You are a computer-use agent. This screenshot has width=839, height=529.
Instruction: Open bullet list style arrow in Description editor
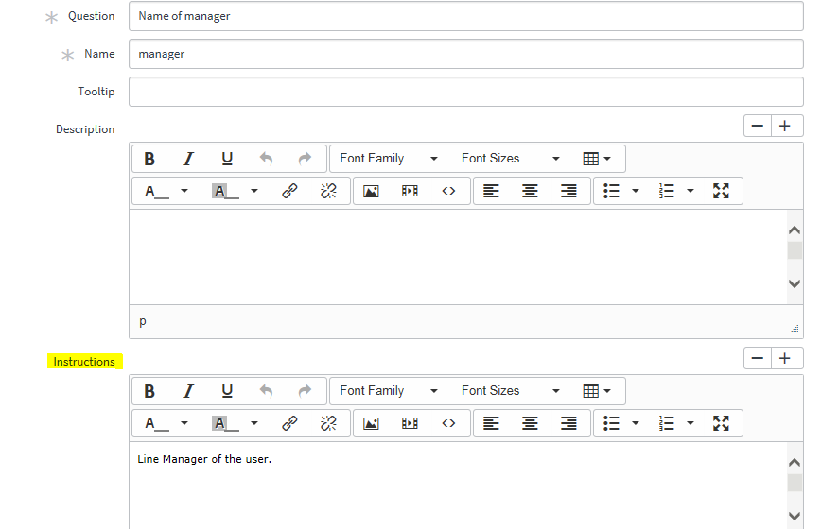click(x=635, y=191)
